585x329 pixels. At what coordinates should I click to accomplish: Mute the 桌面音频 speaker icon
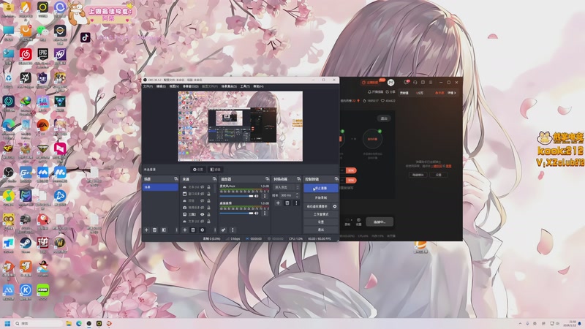(x=257, y=213)
